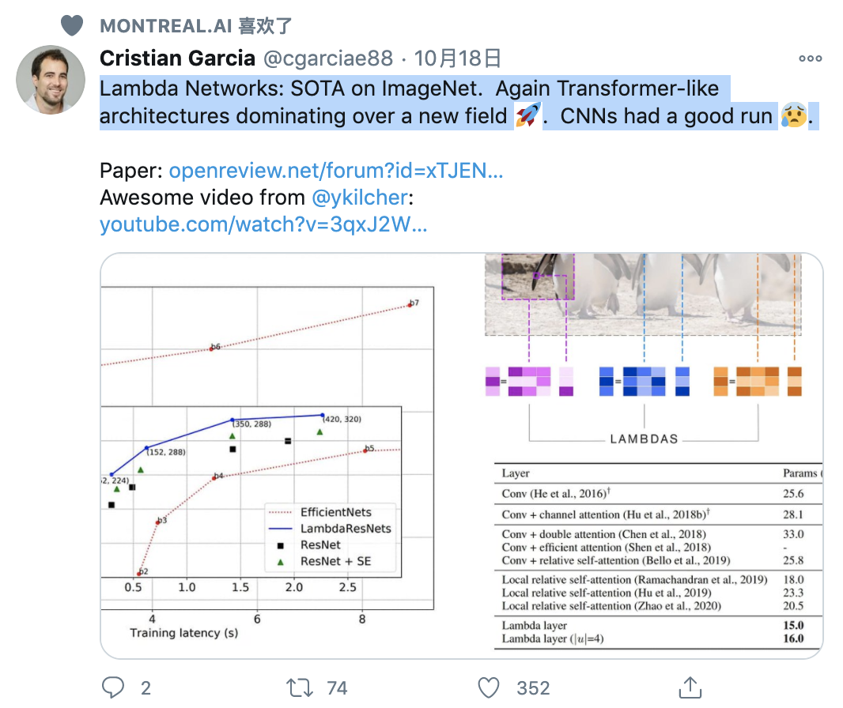This screenshot has height=708, width=843.
Task: Open the youtube.com video link
Action: [x=263, y=224]
